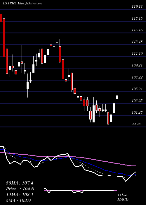
Task: Select the 107.22 price axis label
Action: (137, 77)
